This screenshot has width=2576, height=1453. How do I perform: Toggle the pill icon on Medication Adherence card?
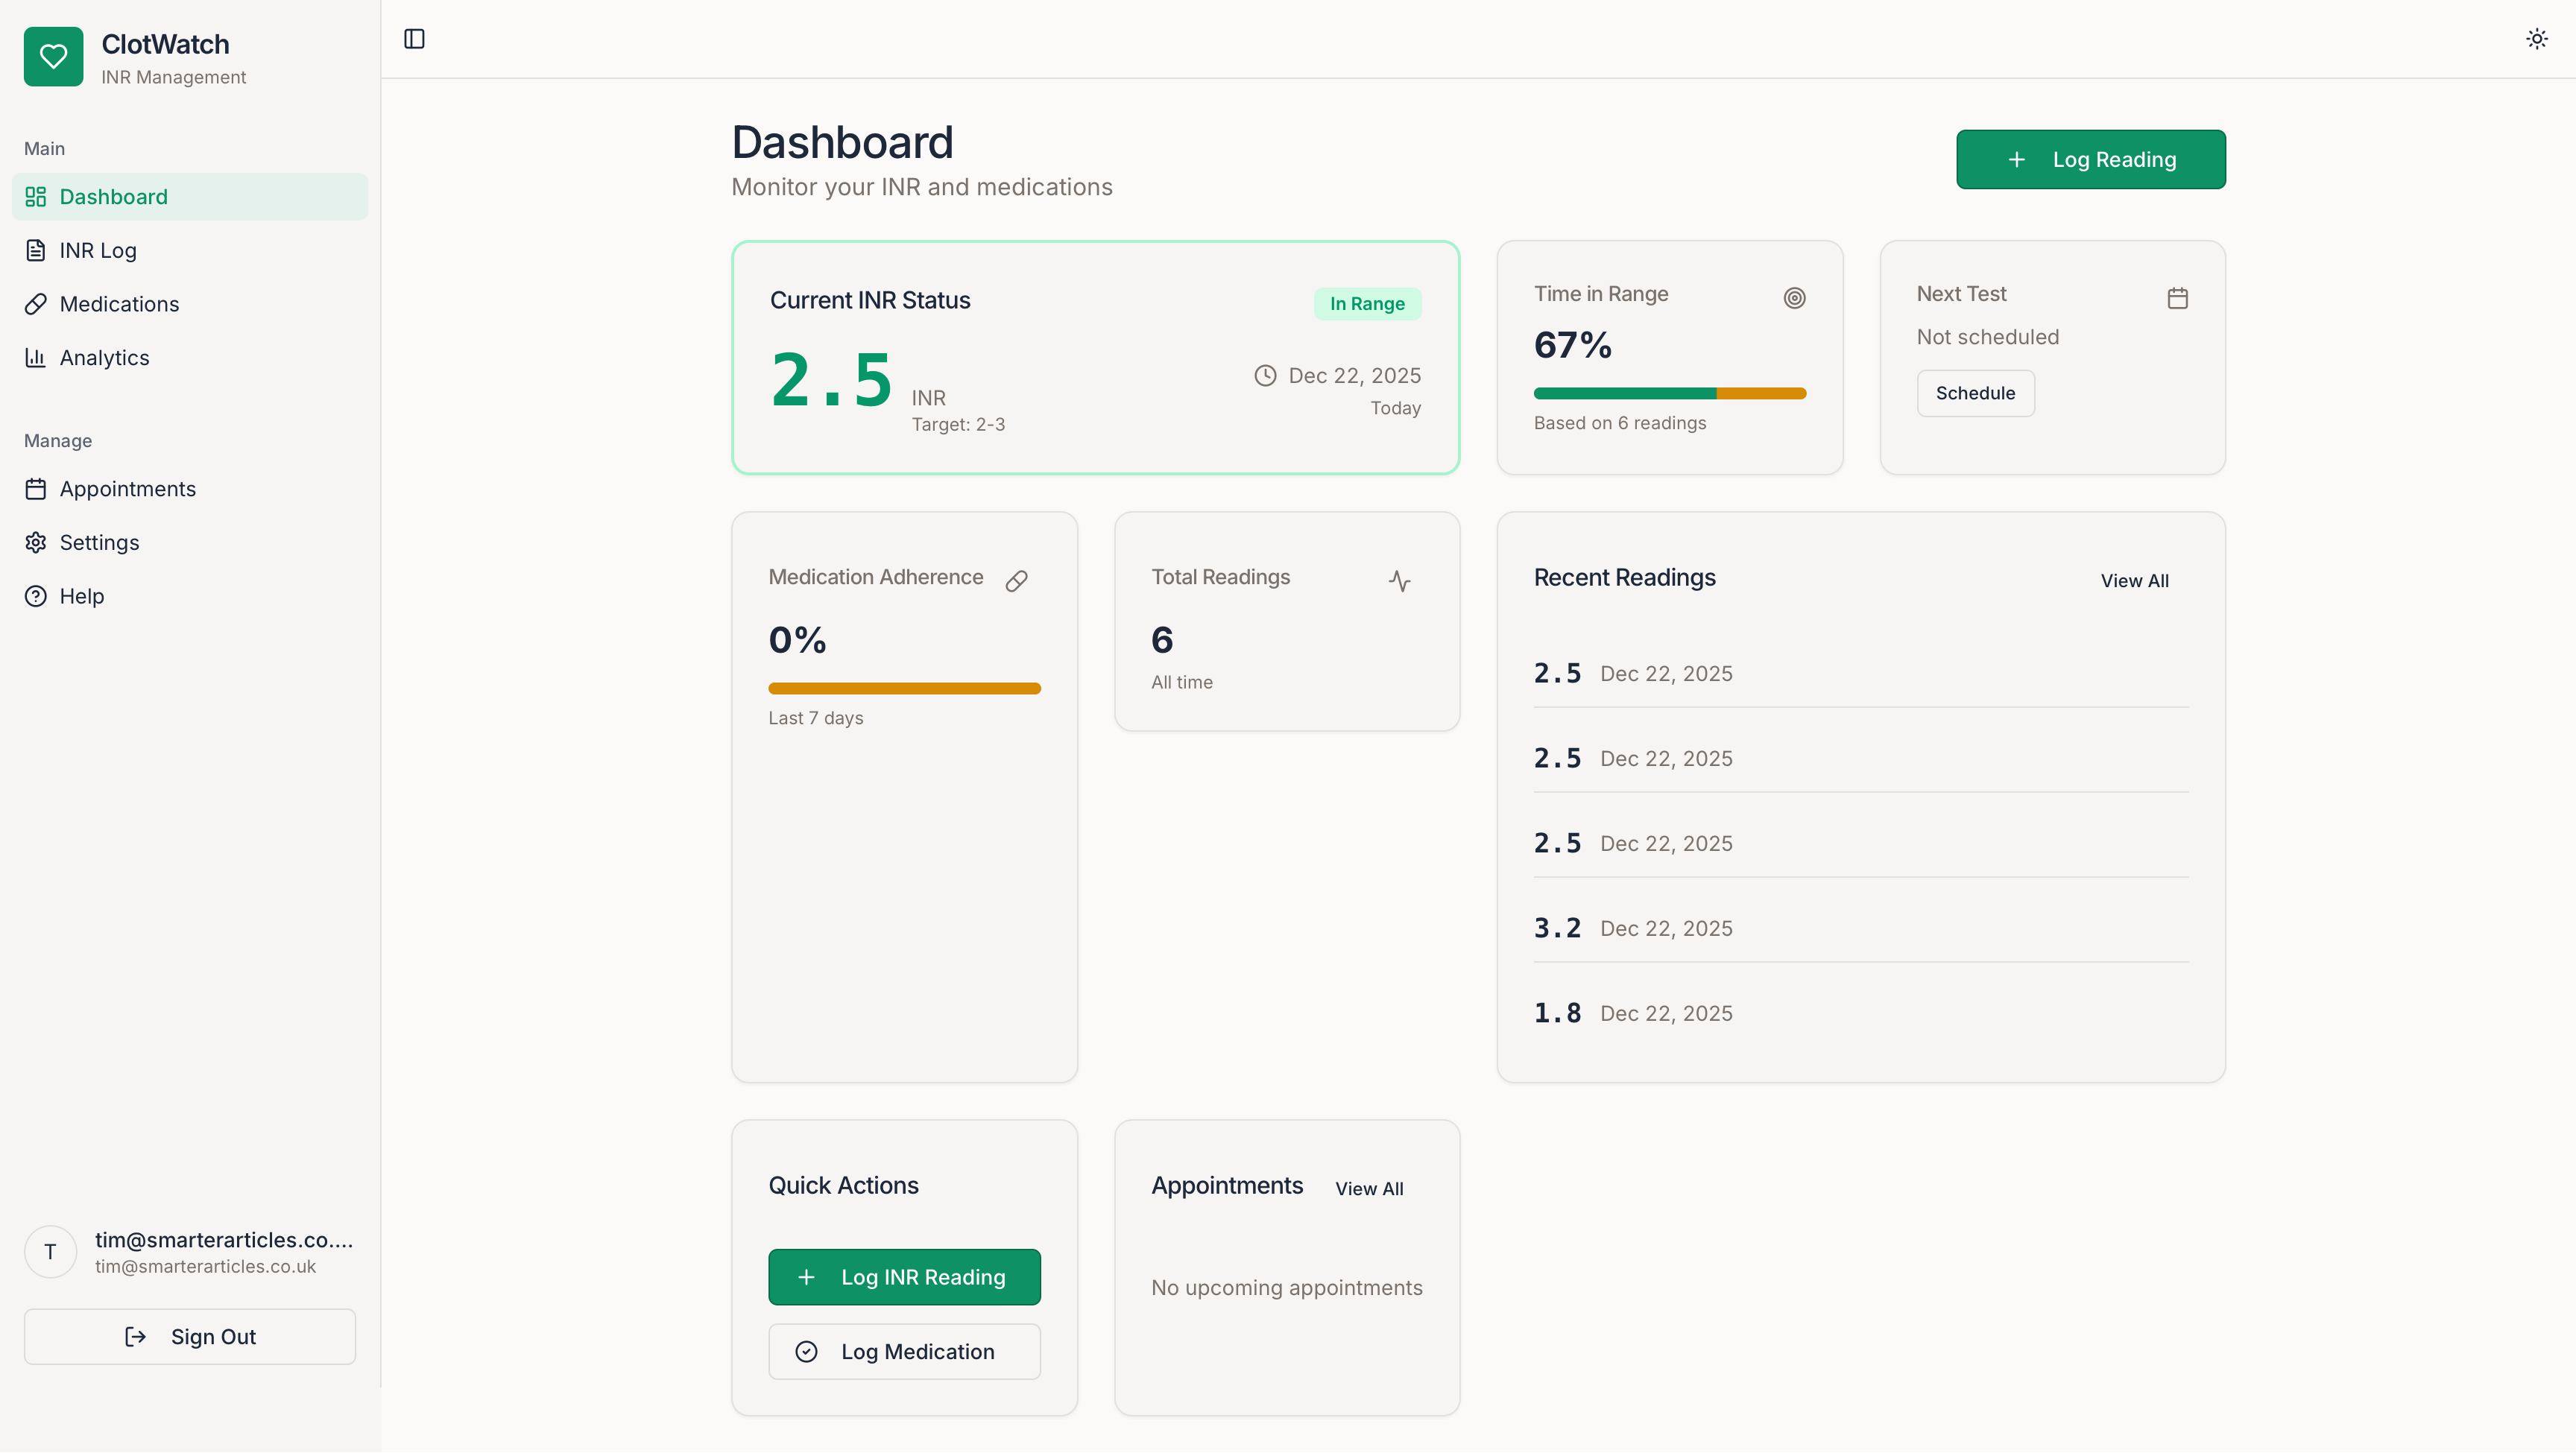click(1017, 580)
